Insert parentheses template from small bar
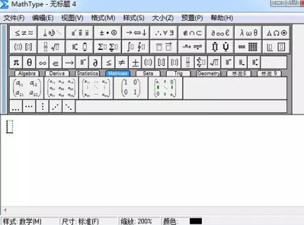 pos(148,63)
